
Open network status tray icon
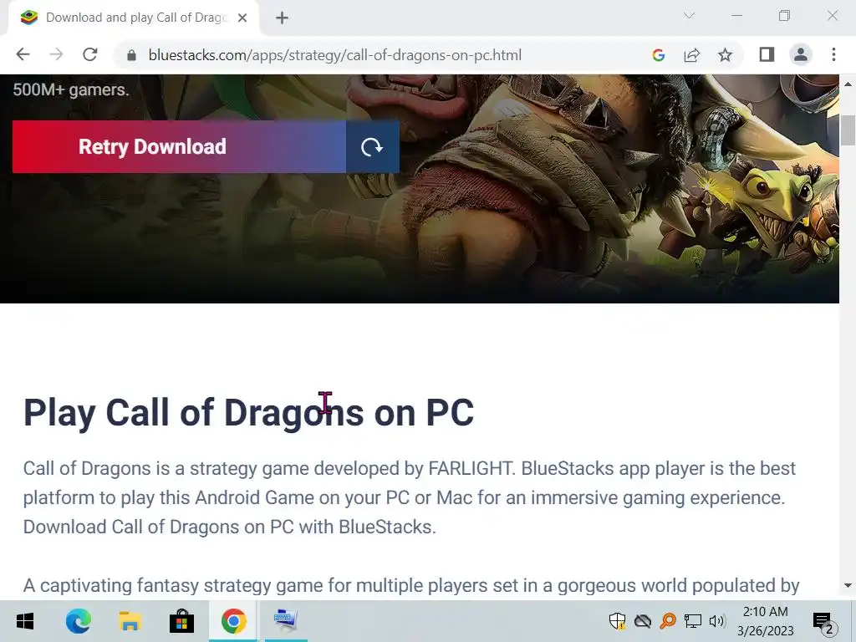(693, 621)
